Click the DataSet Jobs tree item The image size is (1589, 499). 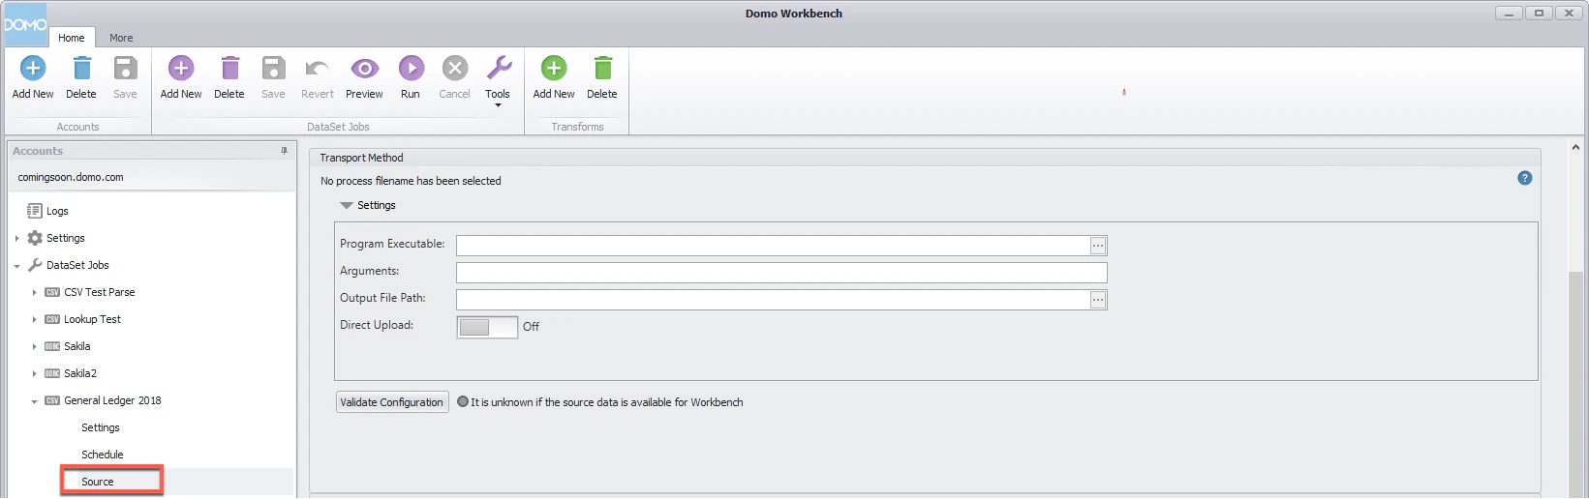click(68, 265)
